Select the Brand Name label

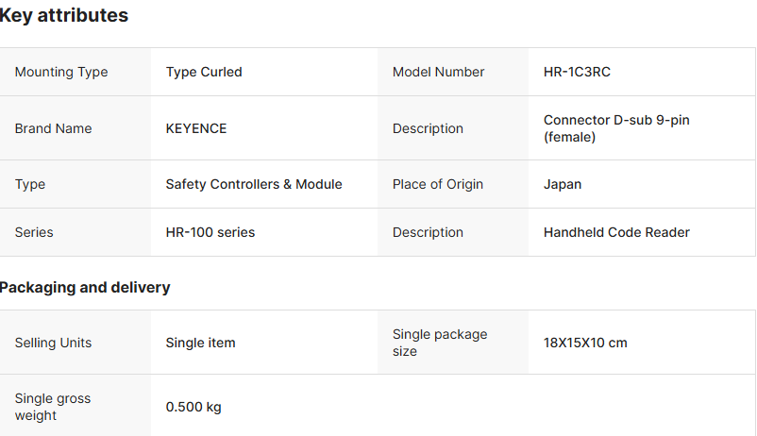coord(53,128)
